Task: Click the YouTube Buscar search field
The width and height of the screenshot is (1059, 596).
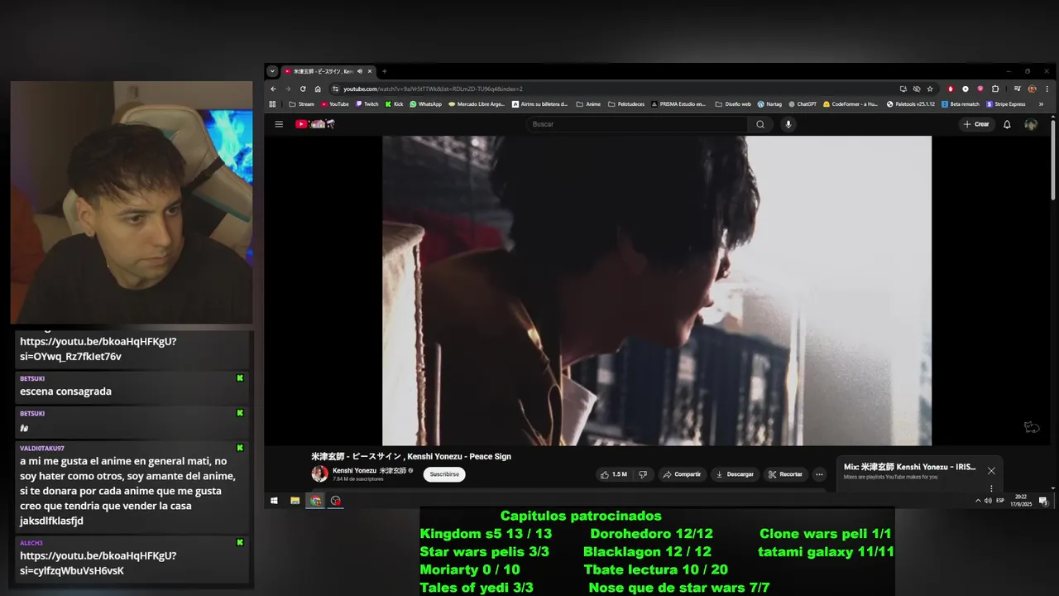Action: 637,124
